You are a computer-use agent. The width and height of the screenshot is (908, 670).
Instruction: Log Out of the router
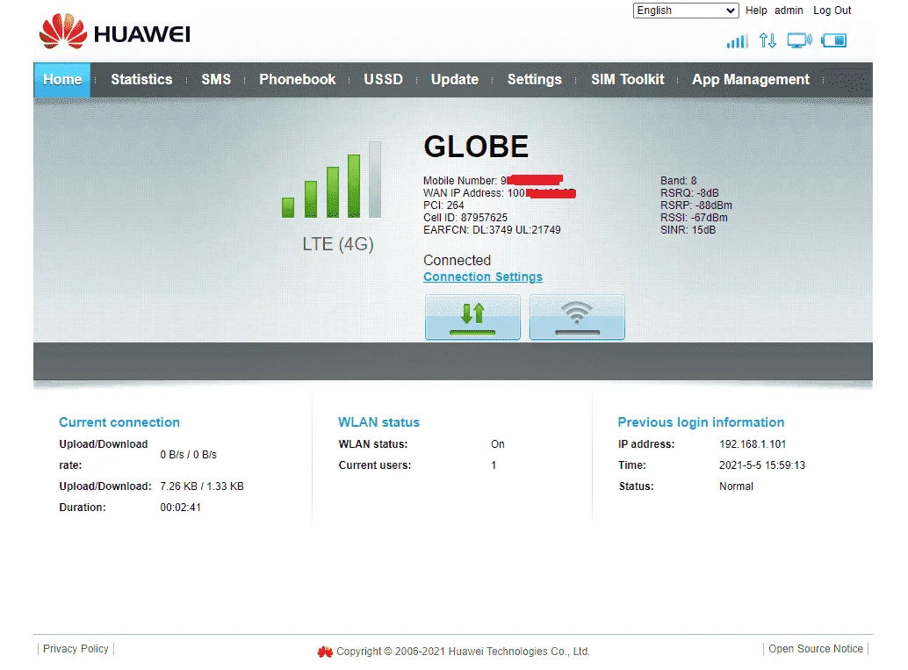[x=832, y=11]
